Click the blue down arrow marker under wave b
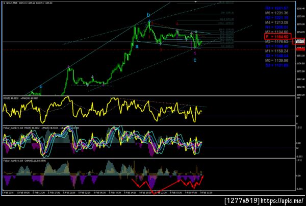This screenshot has width=306, height=206. (149, 21)
